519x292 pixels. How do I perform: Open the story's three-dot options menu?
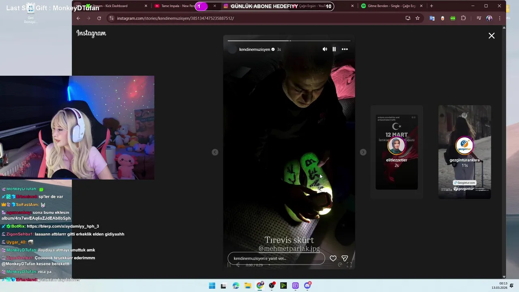pyautogui.click(x=345, y=49)
